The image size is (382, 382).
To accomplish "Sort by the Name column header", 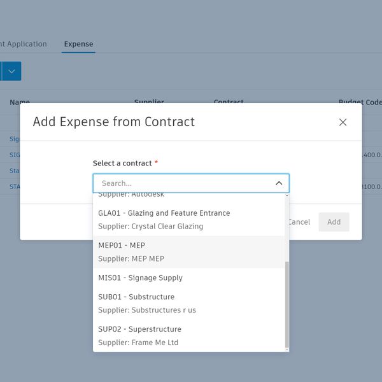I will [20, 102].
